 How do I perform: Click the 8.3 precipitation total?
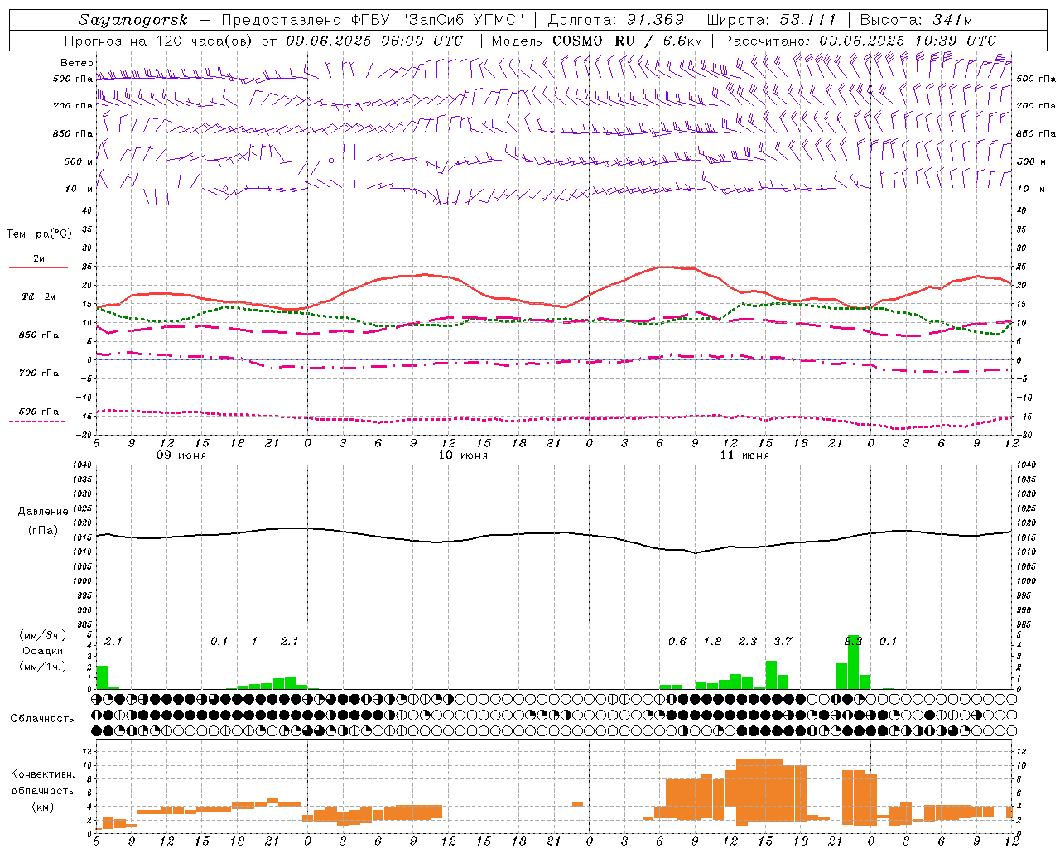[853, 642]
